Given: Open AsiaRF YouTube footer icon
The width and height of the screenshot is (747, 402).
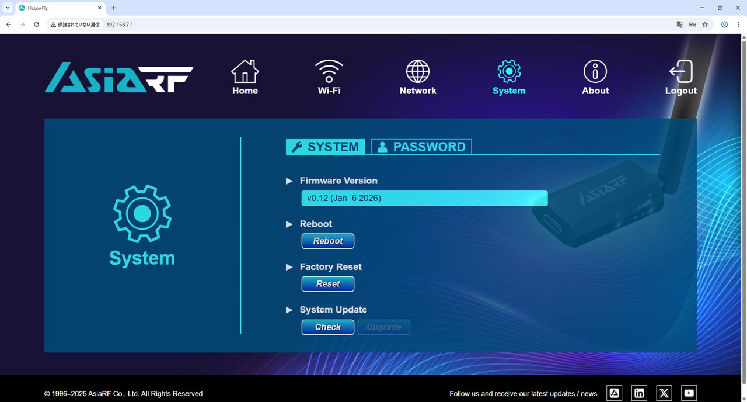Looking at the screenshot, I should [689, 393].
